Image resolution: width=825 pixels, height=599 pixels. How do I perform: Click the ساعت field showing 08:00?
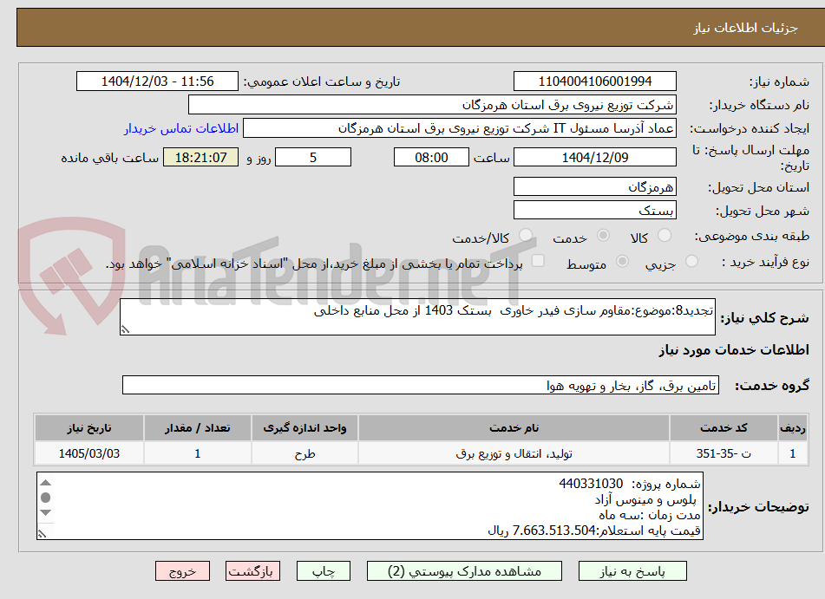(x=431, y=157)
